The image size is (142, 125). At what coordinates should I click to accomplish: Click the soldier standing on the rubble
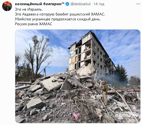(x=105, y=93)
